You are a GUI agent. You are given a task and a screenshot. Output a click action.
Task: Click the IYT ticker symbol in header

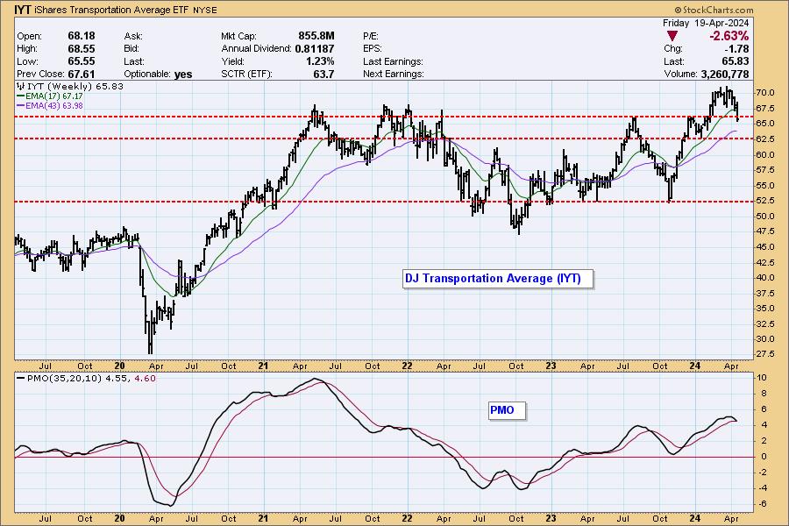coord(23,10)
